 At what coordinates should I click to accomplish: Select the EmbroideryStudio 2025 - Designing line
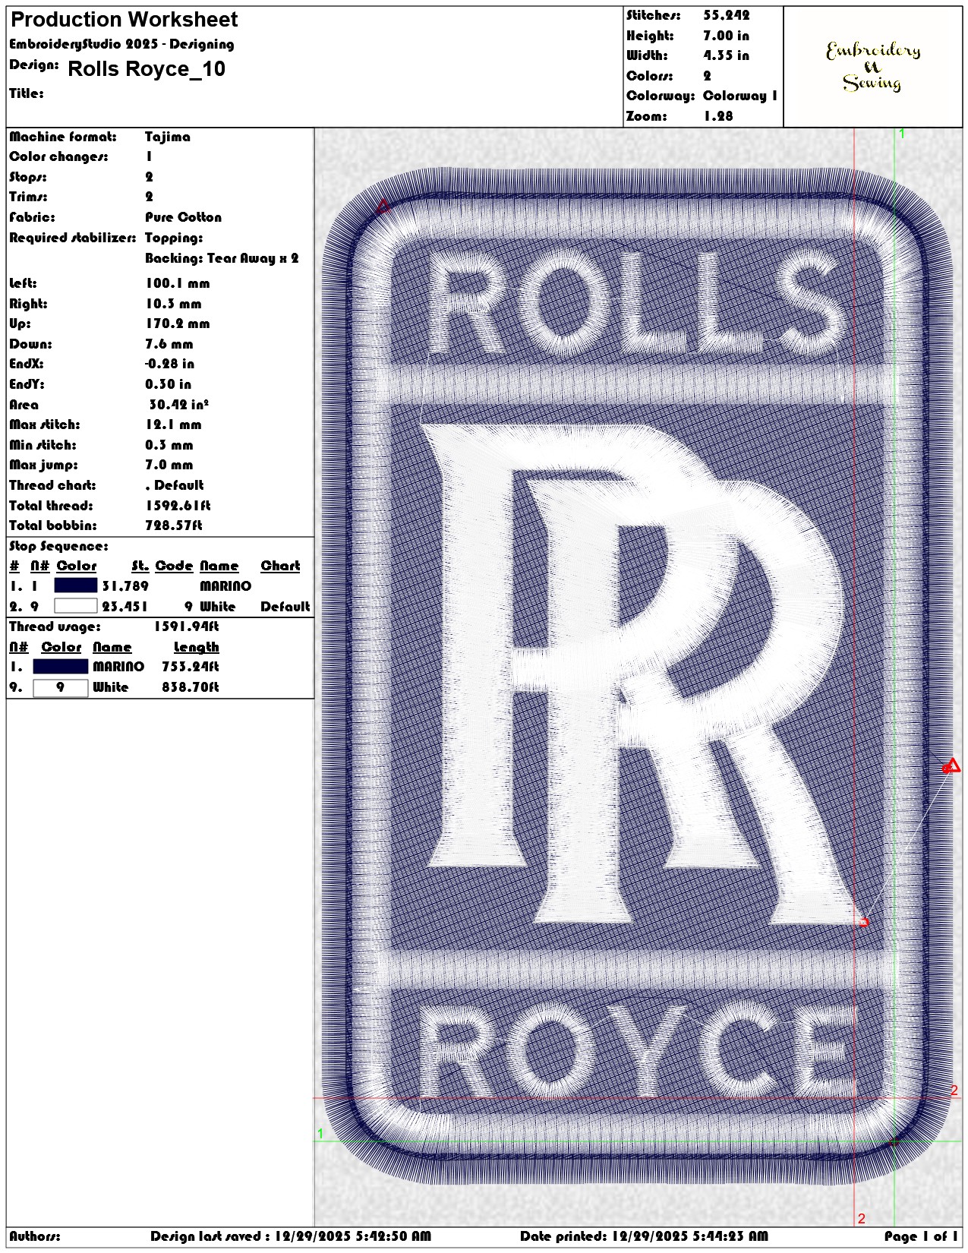121,44
